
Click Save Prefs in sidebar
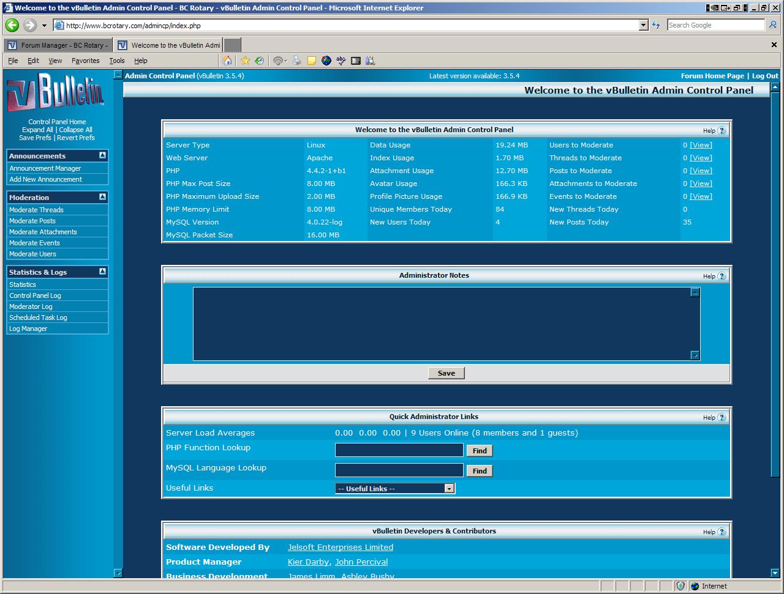35,138
